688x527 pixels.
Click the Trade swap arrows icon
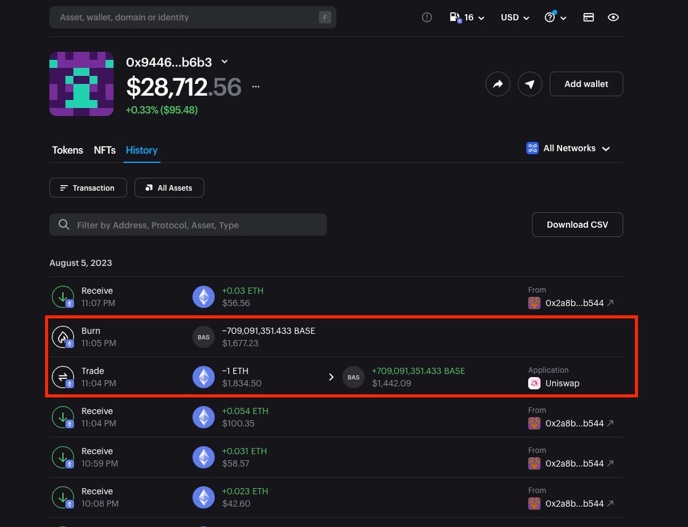63,377
